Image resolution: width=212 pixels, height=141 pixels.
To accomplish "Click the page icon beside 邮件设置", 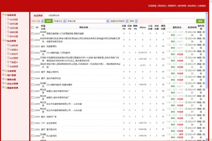I will click(8, 36).
